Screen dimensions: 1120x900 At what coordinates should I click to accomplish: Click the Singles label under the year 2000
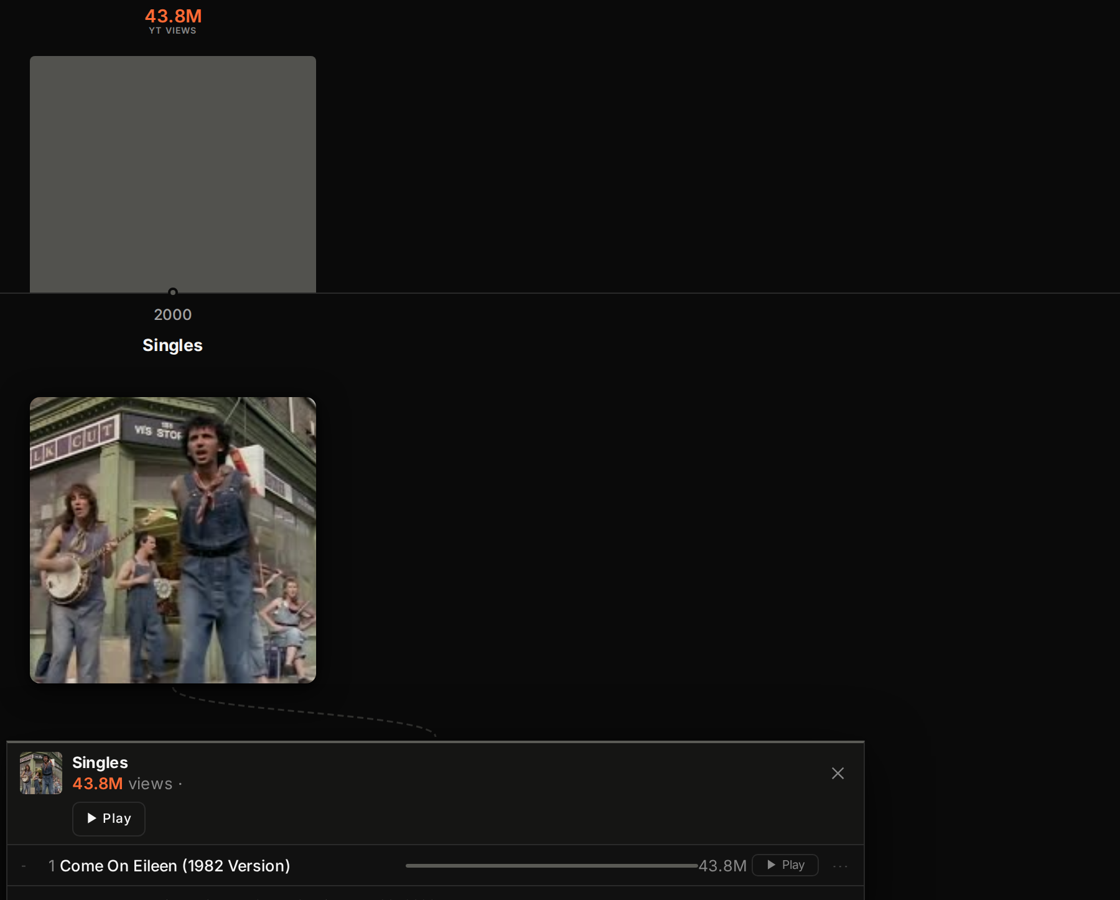point(172,345)
